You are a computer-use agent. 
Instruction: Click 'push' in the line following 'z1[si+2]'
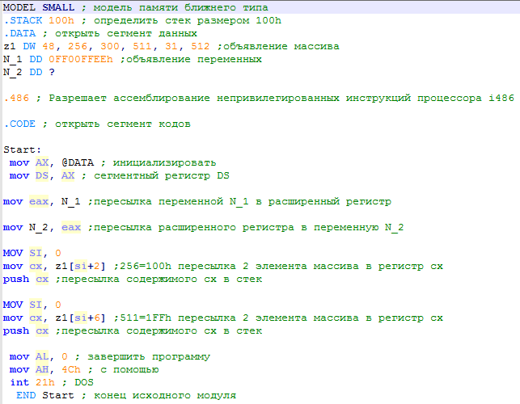(x=16, y=279)
